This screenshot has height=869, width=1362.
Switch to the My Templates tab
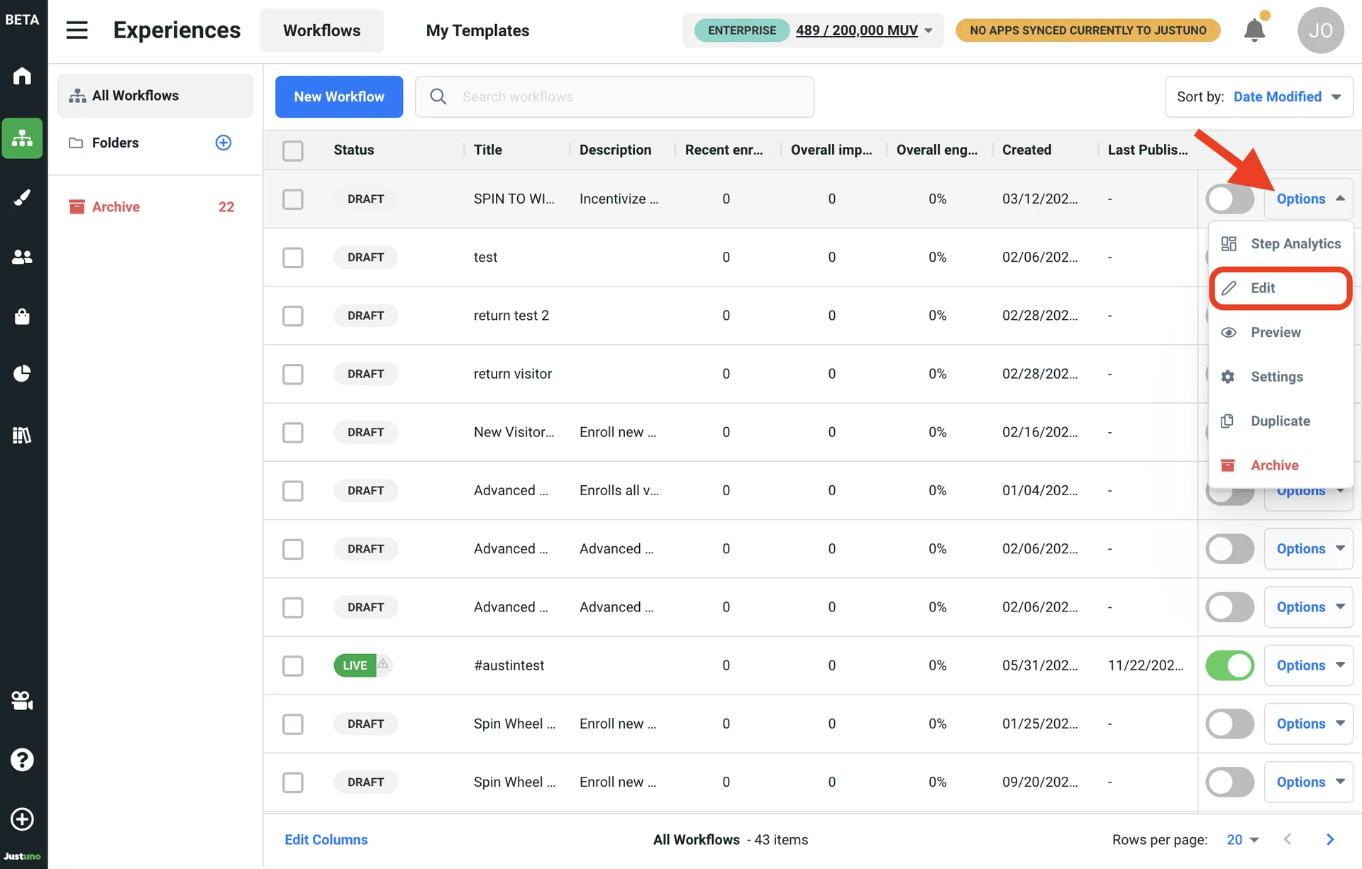coord(477,31)
